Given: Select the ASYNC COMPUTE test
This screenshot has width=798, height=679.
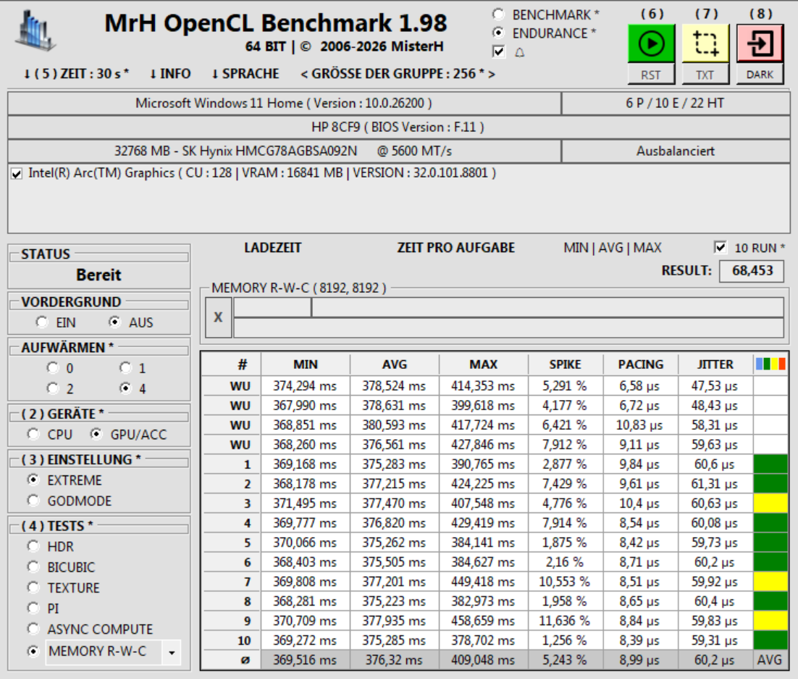Looking at the screenshot, I should tap(33, 629).
